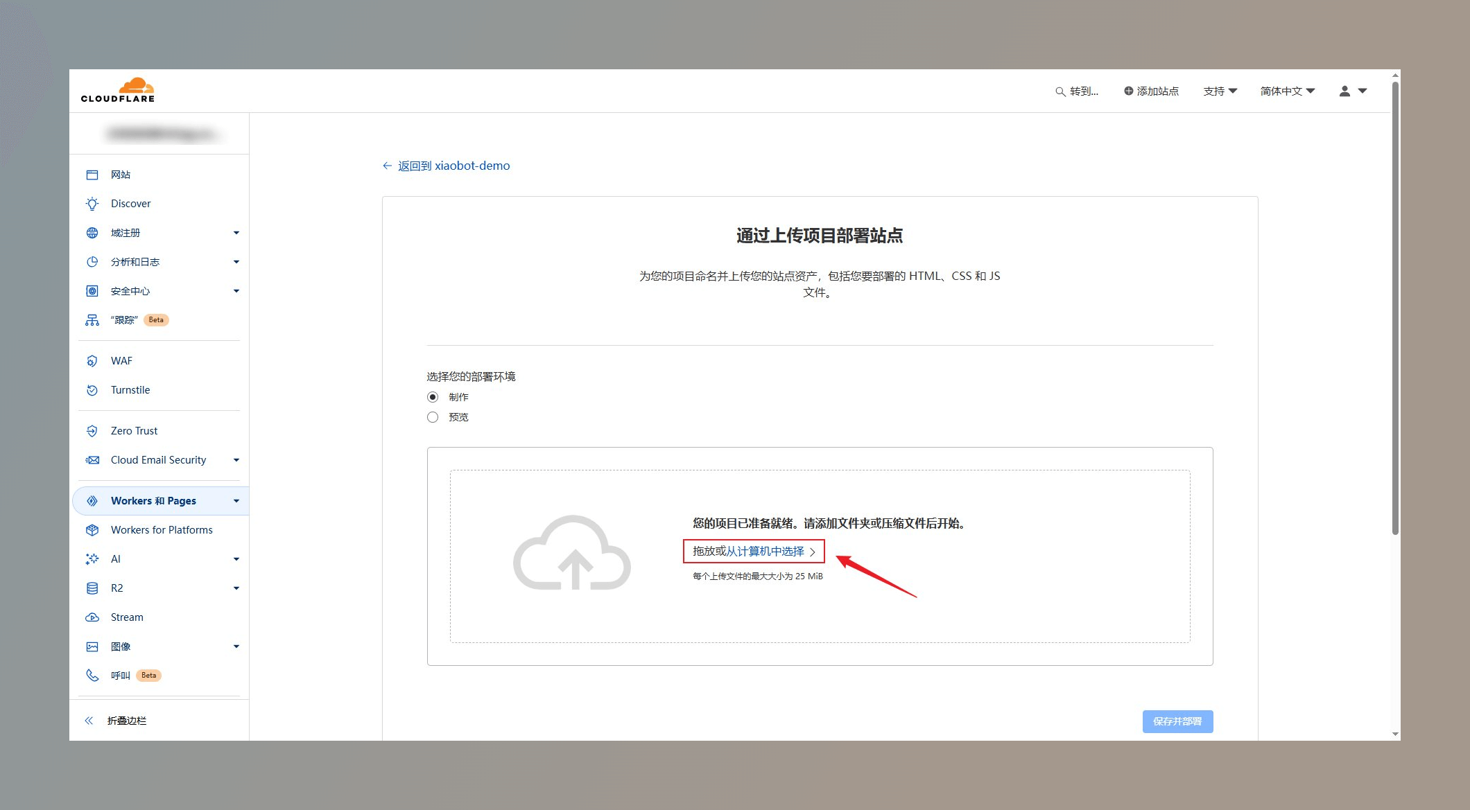This screenshot has height=810, width=1470.
Task: Click the user profile avatar icon
Action: tap(1344, 91)
